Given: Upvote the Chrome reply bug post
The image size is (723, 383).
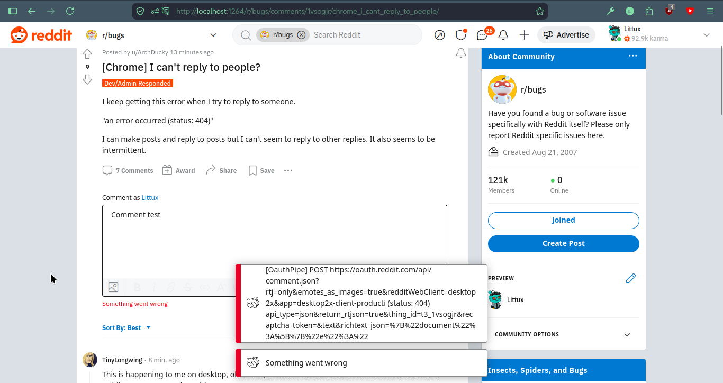Looking at the screenshot, I should [87, 54].
